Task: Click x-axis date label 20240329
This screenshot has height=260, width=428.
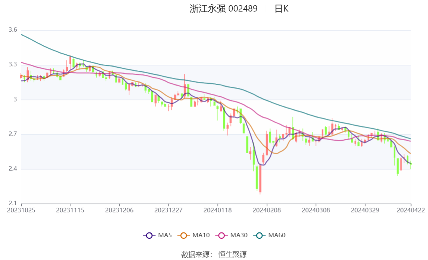Action: (365, 211)
